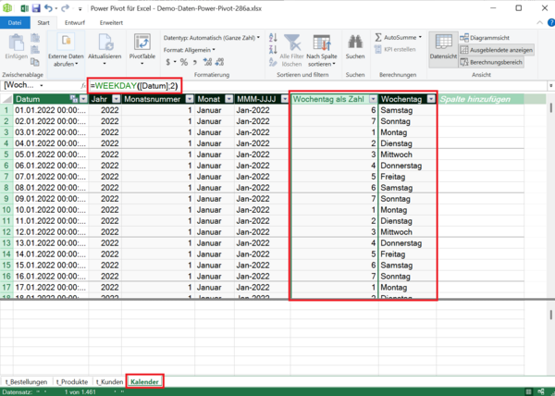Open the Wochentag column filter dropdown
Image resolution: width=555 pixels, height=396 pixels.
coord(430,99)
